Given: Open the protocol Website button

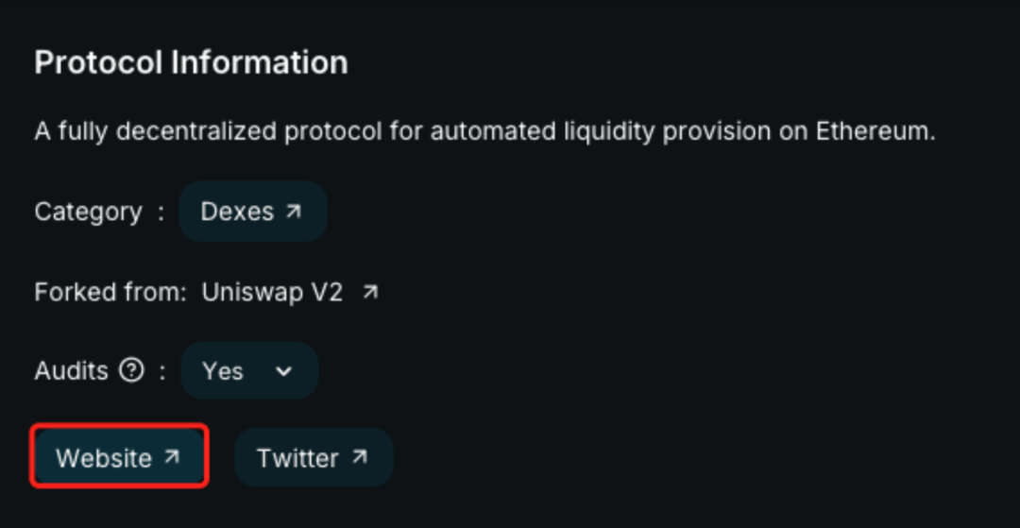Looking at the screenshot, I should [119, 458].
